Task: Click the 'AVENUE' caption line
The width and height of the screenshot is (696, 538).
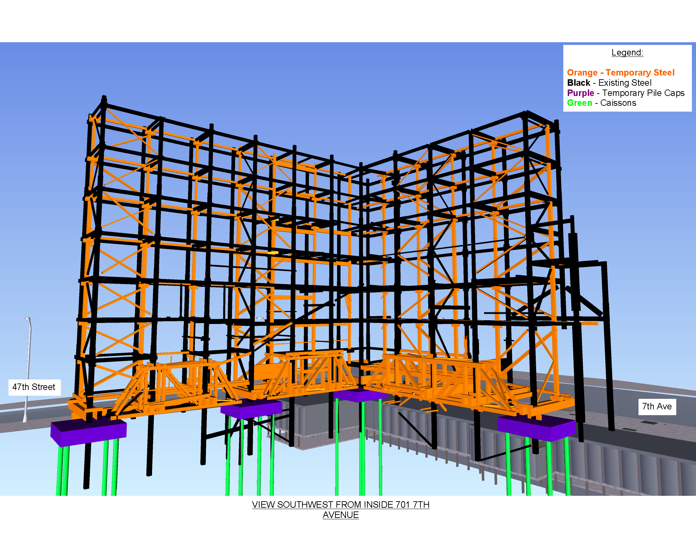Action: click(x=341, y=515)
